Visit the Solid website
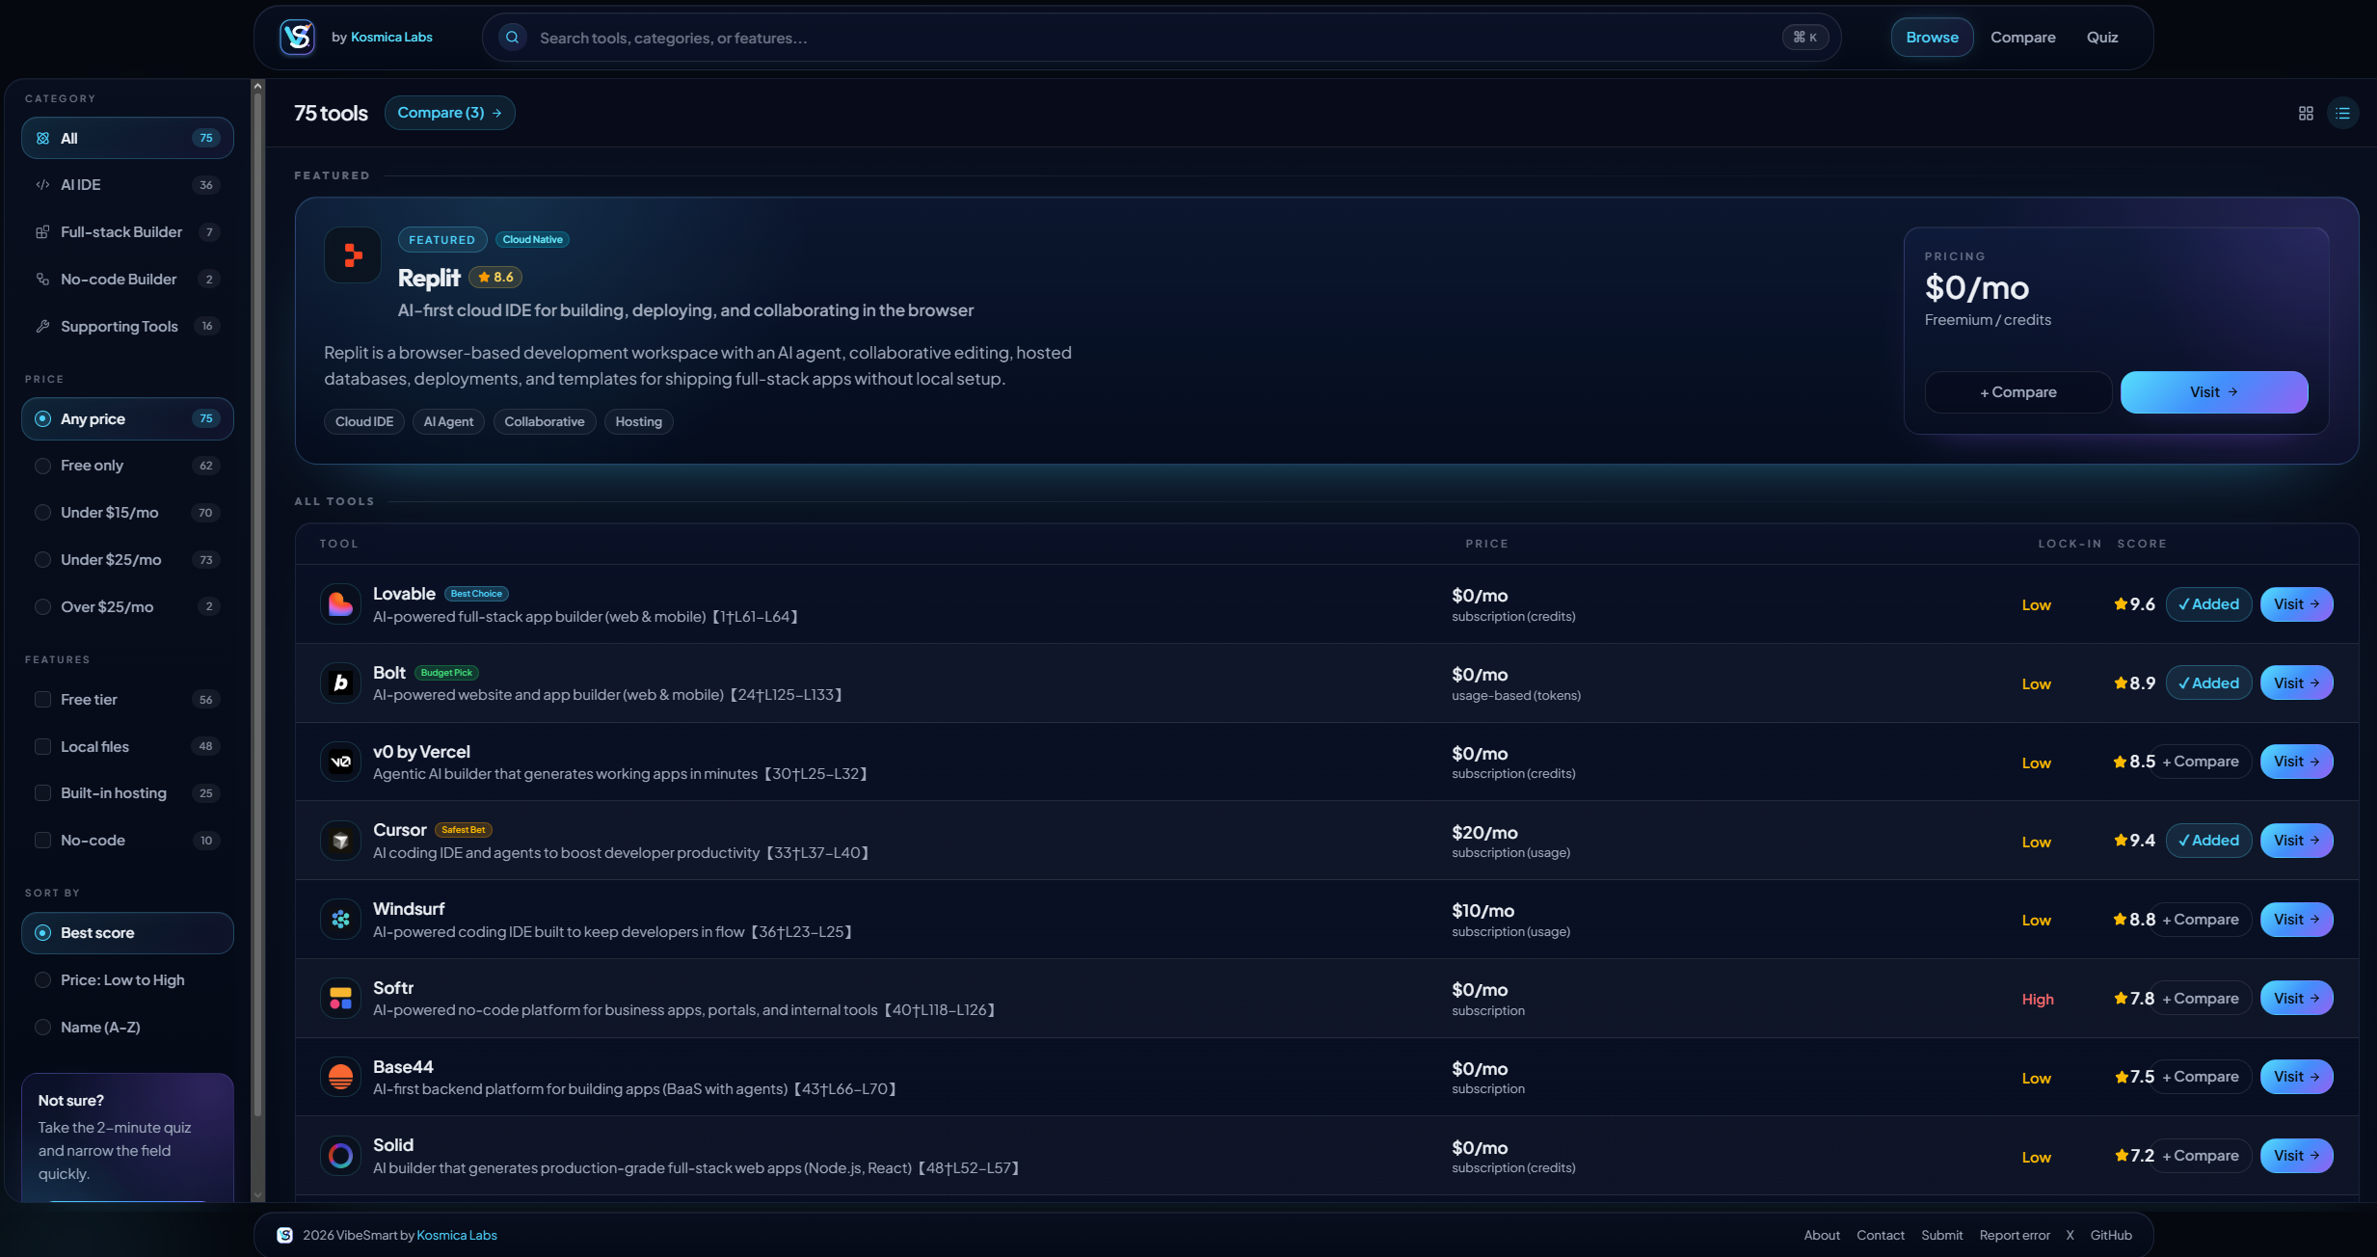Image resolution: width=2377 pixels, height=1257 pixels. pyautogui.click(x=2296, y=1156)
